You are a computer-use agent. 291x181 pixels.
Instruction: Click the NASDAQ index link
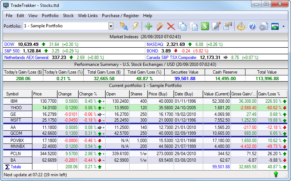(156, 44)
